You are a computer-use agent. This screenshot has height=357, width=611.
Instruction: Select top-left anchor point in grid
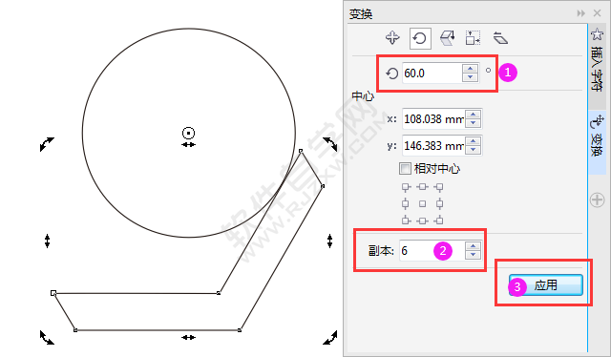coord(406,187)
